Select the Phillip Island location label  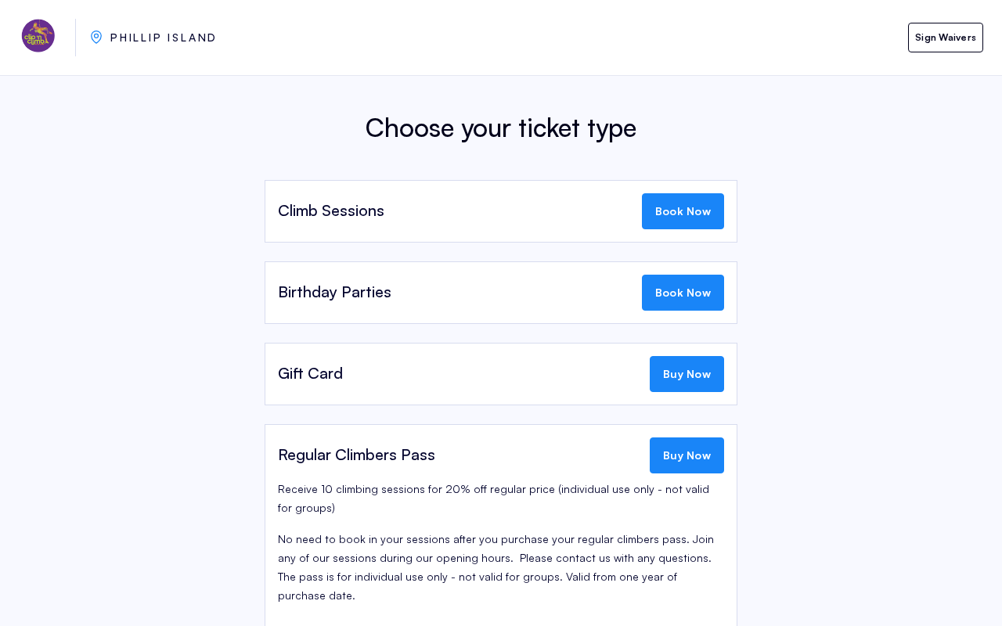(163, 38)
